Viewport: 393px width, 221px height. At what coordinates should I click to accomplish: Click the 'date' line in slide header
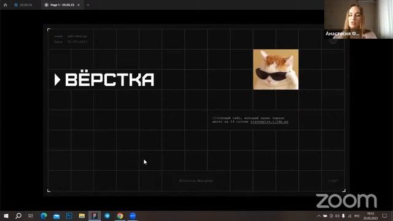click(x=71, y=42)
